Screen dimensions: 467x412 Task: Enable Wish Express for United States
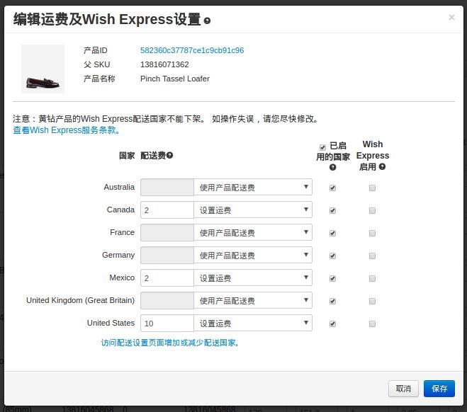(372, 324)
